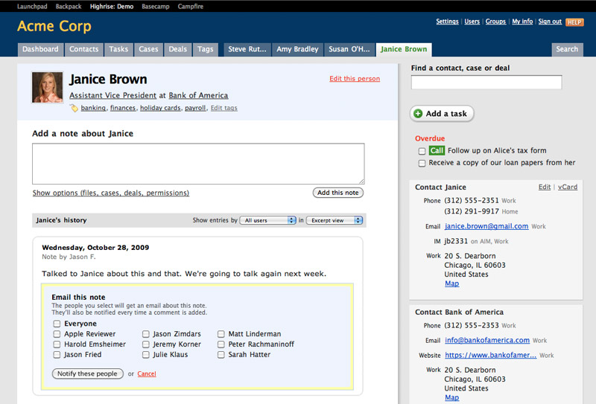Tick the Sarah Hatter checkbox
The image size is (596, 404).
pyautogui.click(x=221, y=355)
